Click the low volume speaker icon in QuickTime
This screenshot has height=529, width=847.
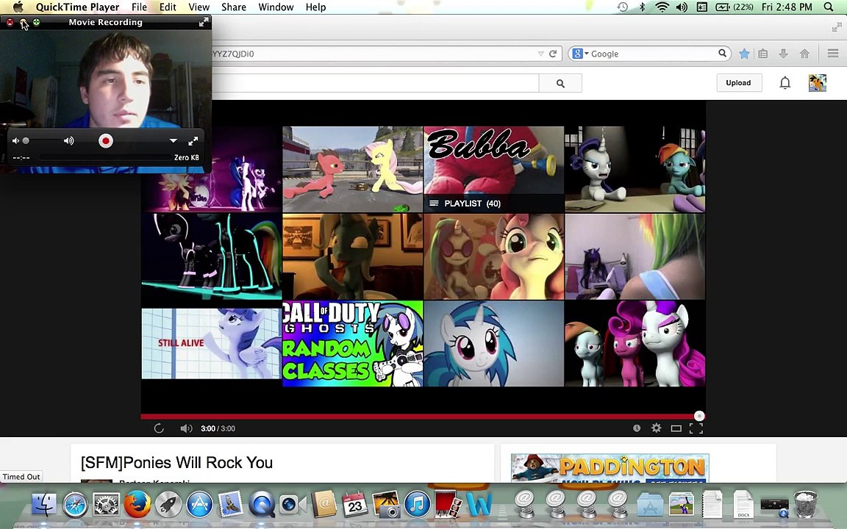tap(15, 141)
